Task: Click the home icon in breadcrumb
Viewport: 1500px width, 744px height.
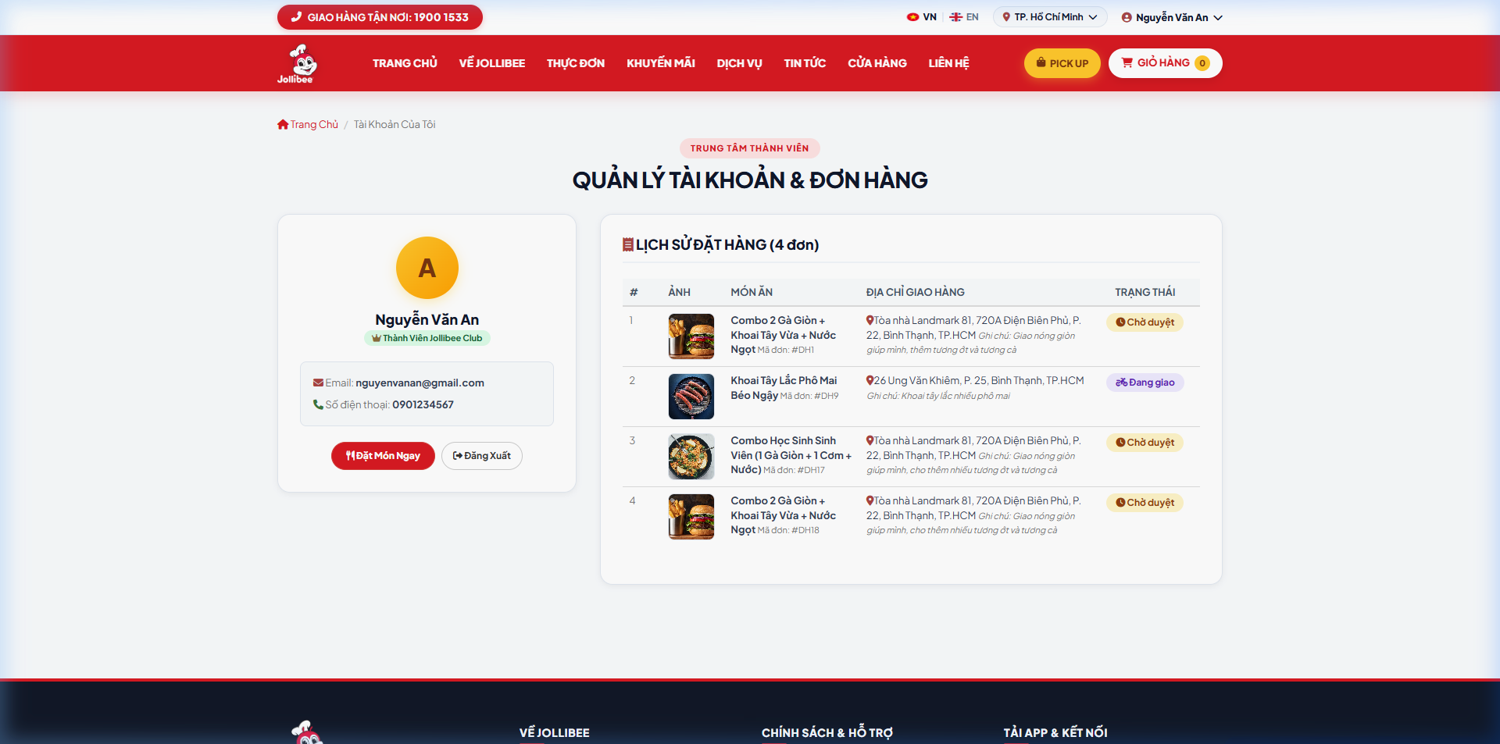Action: coord(283,125)
